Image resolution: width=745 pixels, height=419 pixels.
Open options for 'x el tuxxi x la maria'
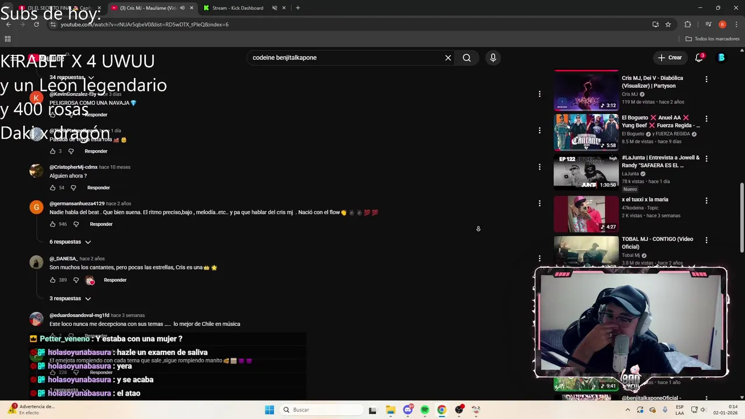coord(707,201)
